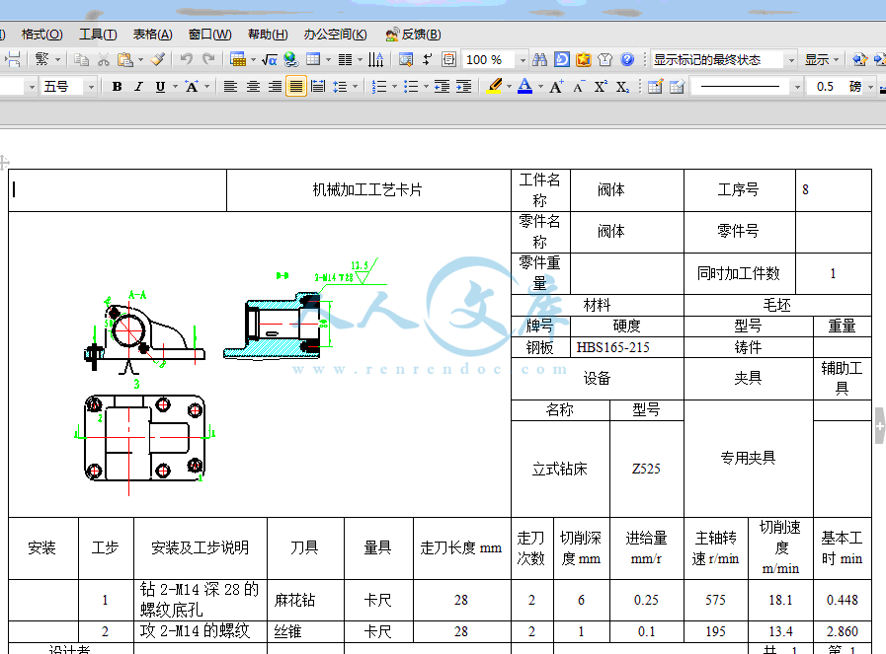This screenshot has height=654, width=886.
Task: Click the Cut scissors icon
Action: [104, 59]
